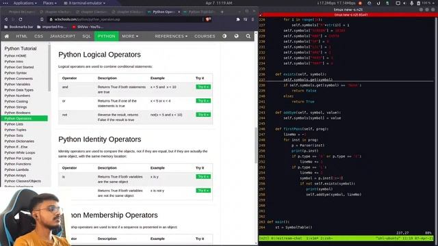
Task: Try it for the 'or' operator
Action: click(203, 100)
